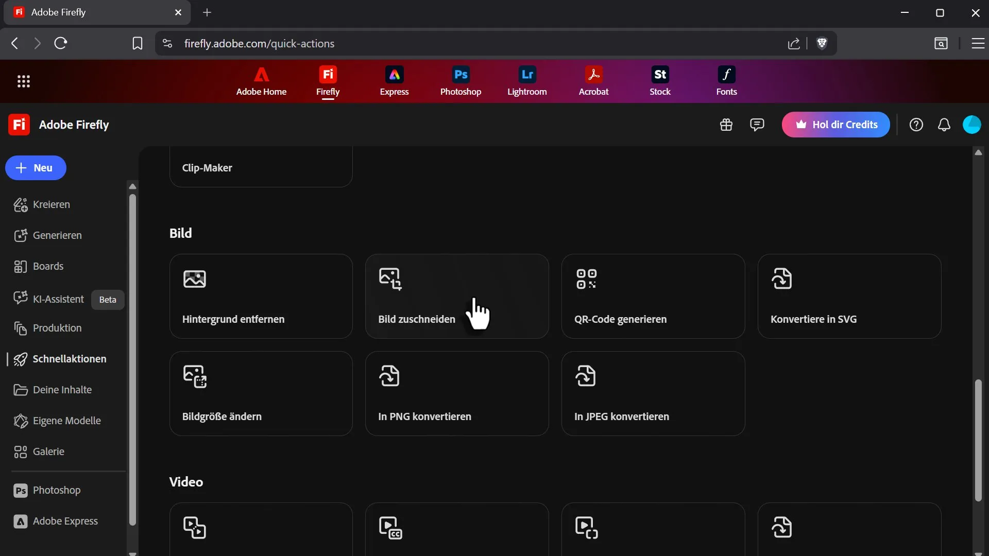Choose In PNG konvertieren card

[x=457, y=393]
